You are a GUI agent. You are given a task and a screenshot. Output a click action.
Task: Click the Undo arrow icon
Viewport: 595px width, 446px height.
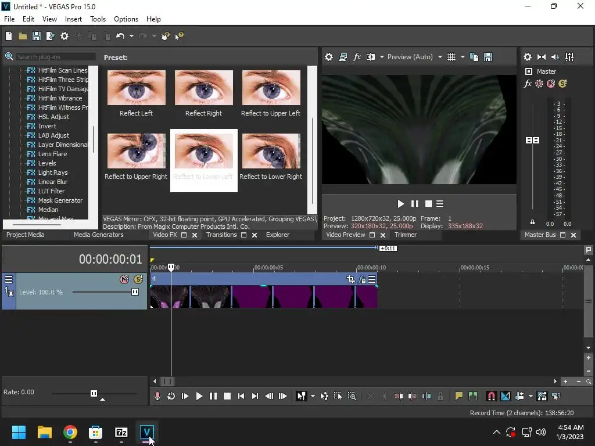point(120,36)
